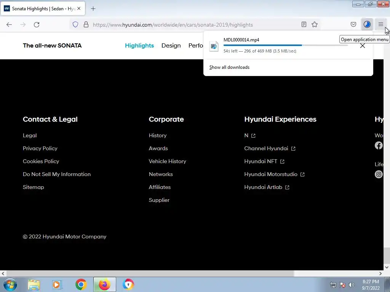View site security padlock info
Image resolution: width=390 pixels, height=292 pixels.
point(86,25)
